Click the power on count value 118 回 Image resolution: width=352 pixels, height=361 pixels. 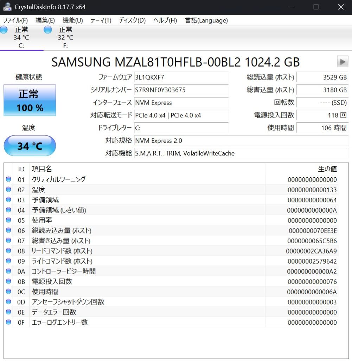pyautogui.click(x=322, y=115)
